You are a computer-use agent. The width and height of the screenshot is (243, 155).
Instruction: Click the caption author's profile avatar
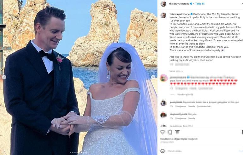163,15
